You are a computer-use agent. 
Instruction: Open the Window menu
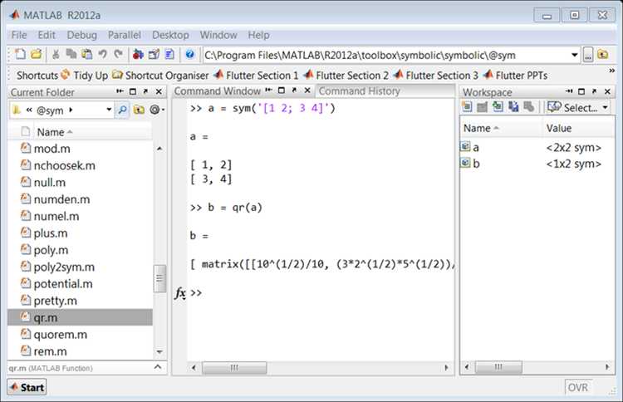(x=218, y=35)
